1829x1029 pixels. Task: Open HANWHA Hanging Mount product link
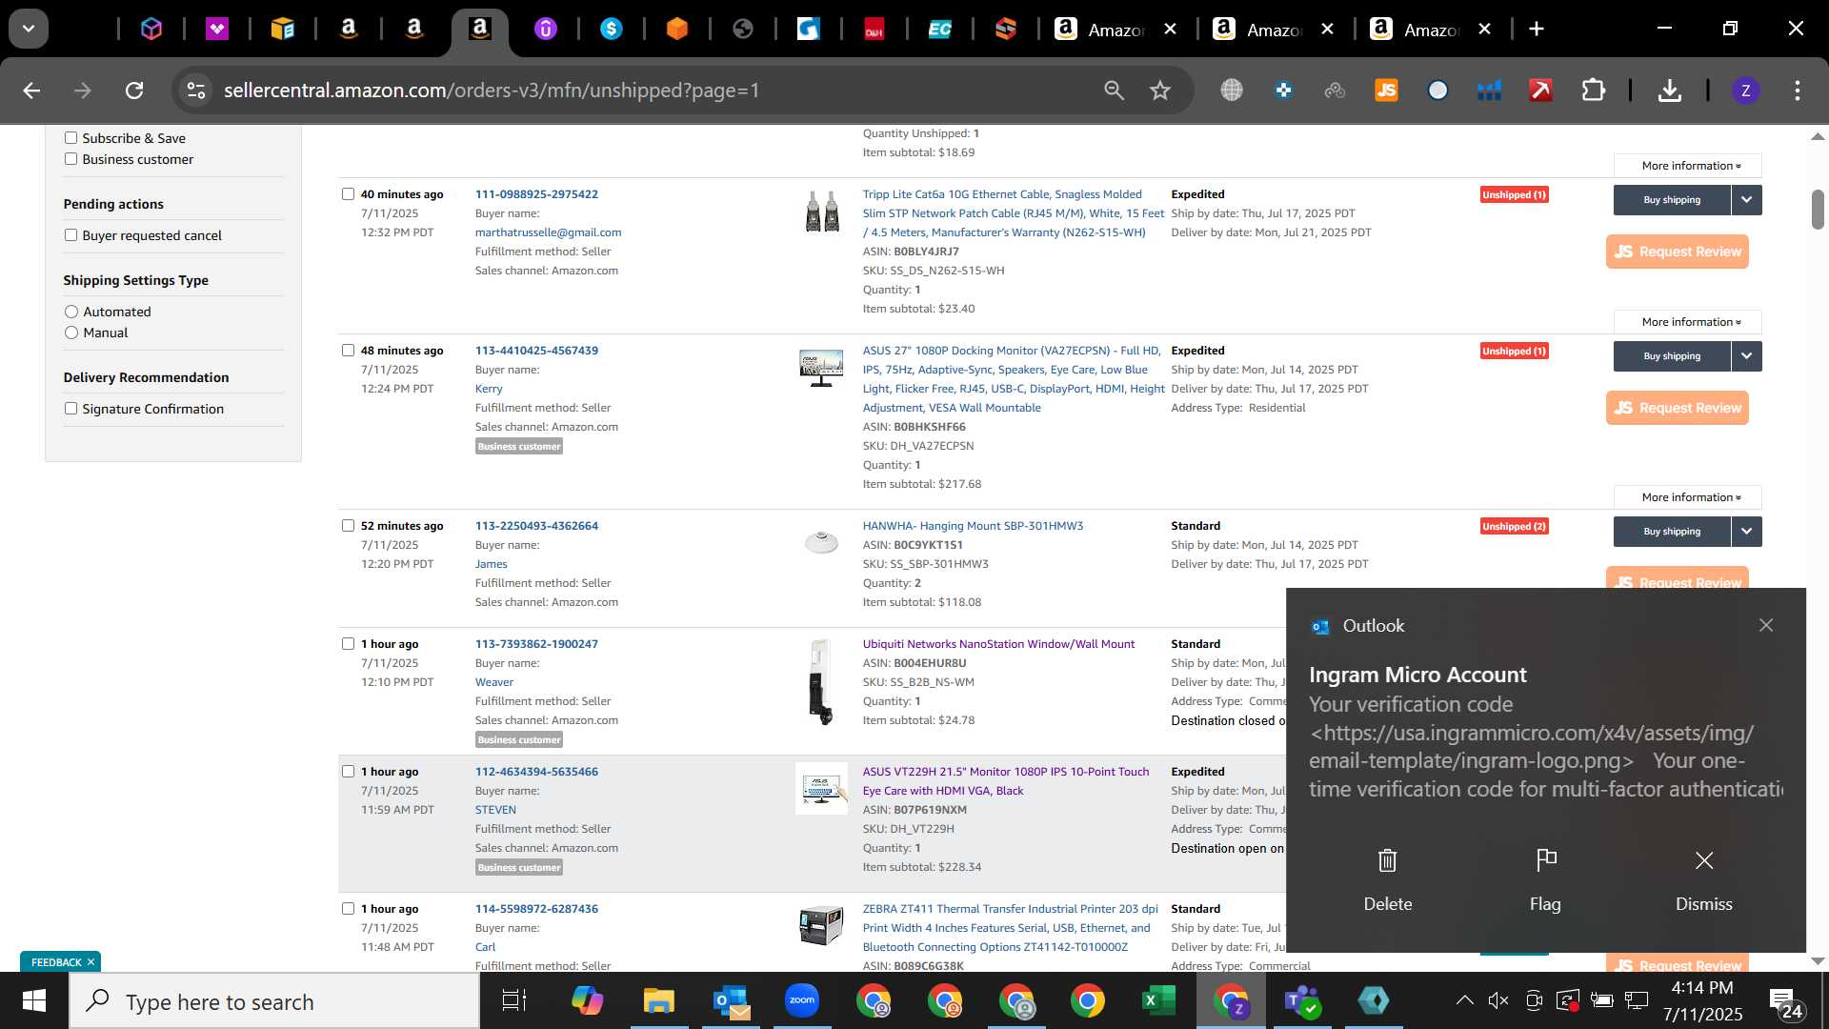pos(973,526)
